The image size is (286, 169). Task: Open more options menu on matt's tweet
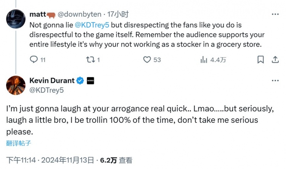[275, 14]
